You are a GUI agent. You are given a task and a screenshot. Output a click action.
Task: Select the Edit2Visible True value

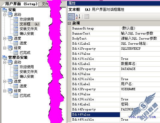(x=124, y=79)
